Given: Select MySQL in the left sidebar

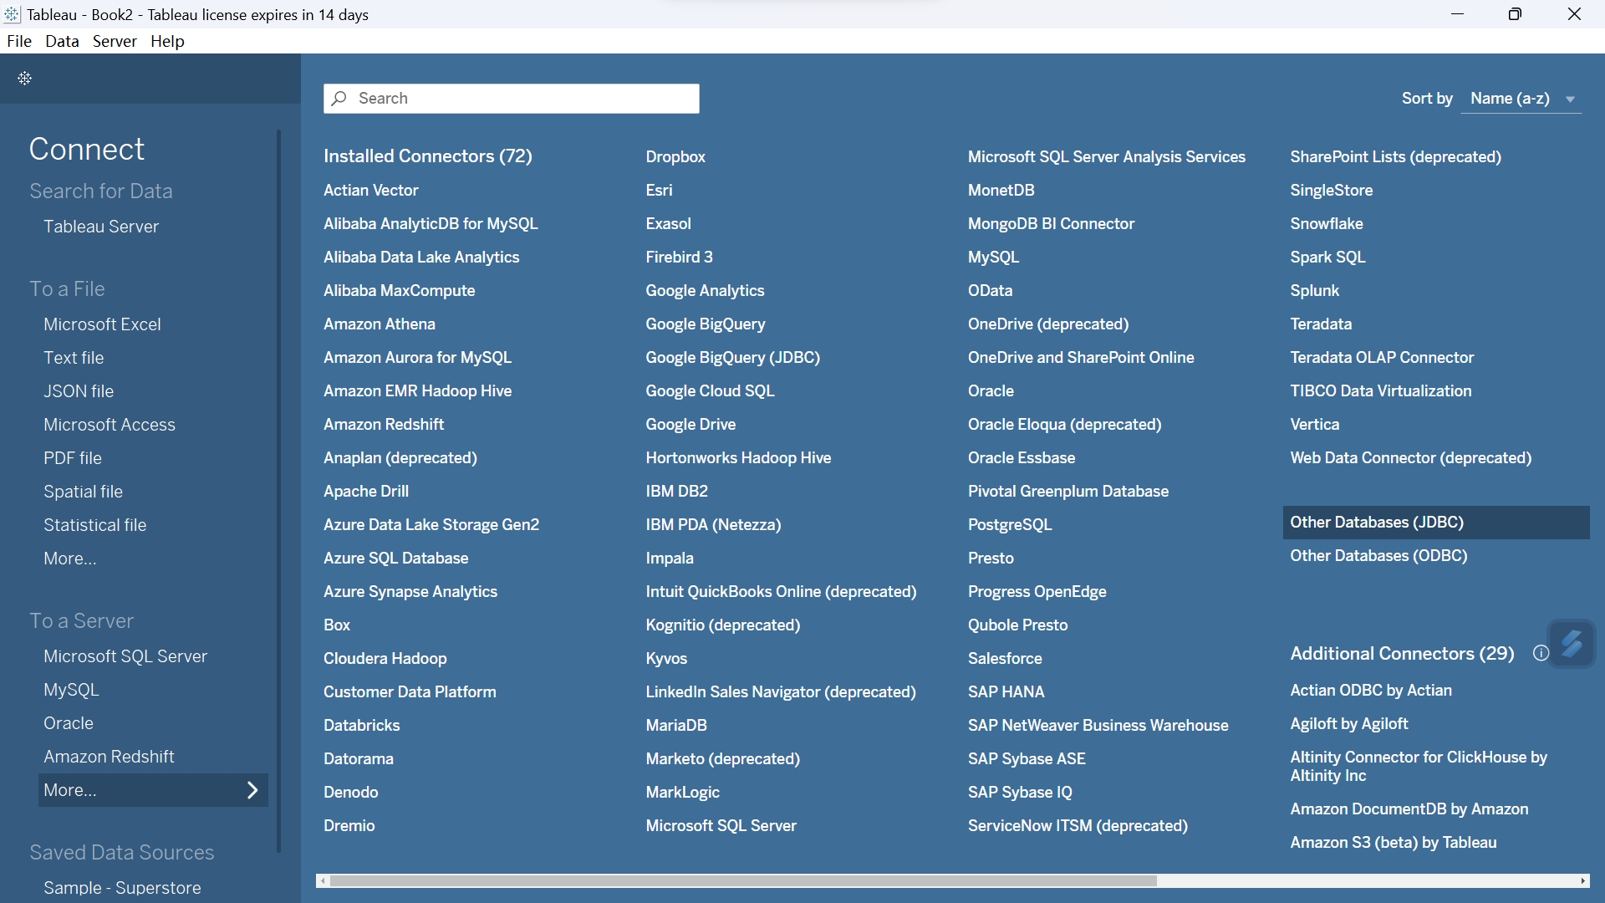Looking at the screenshot, I should (x=71, y=690).
